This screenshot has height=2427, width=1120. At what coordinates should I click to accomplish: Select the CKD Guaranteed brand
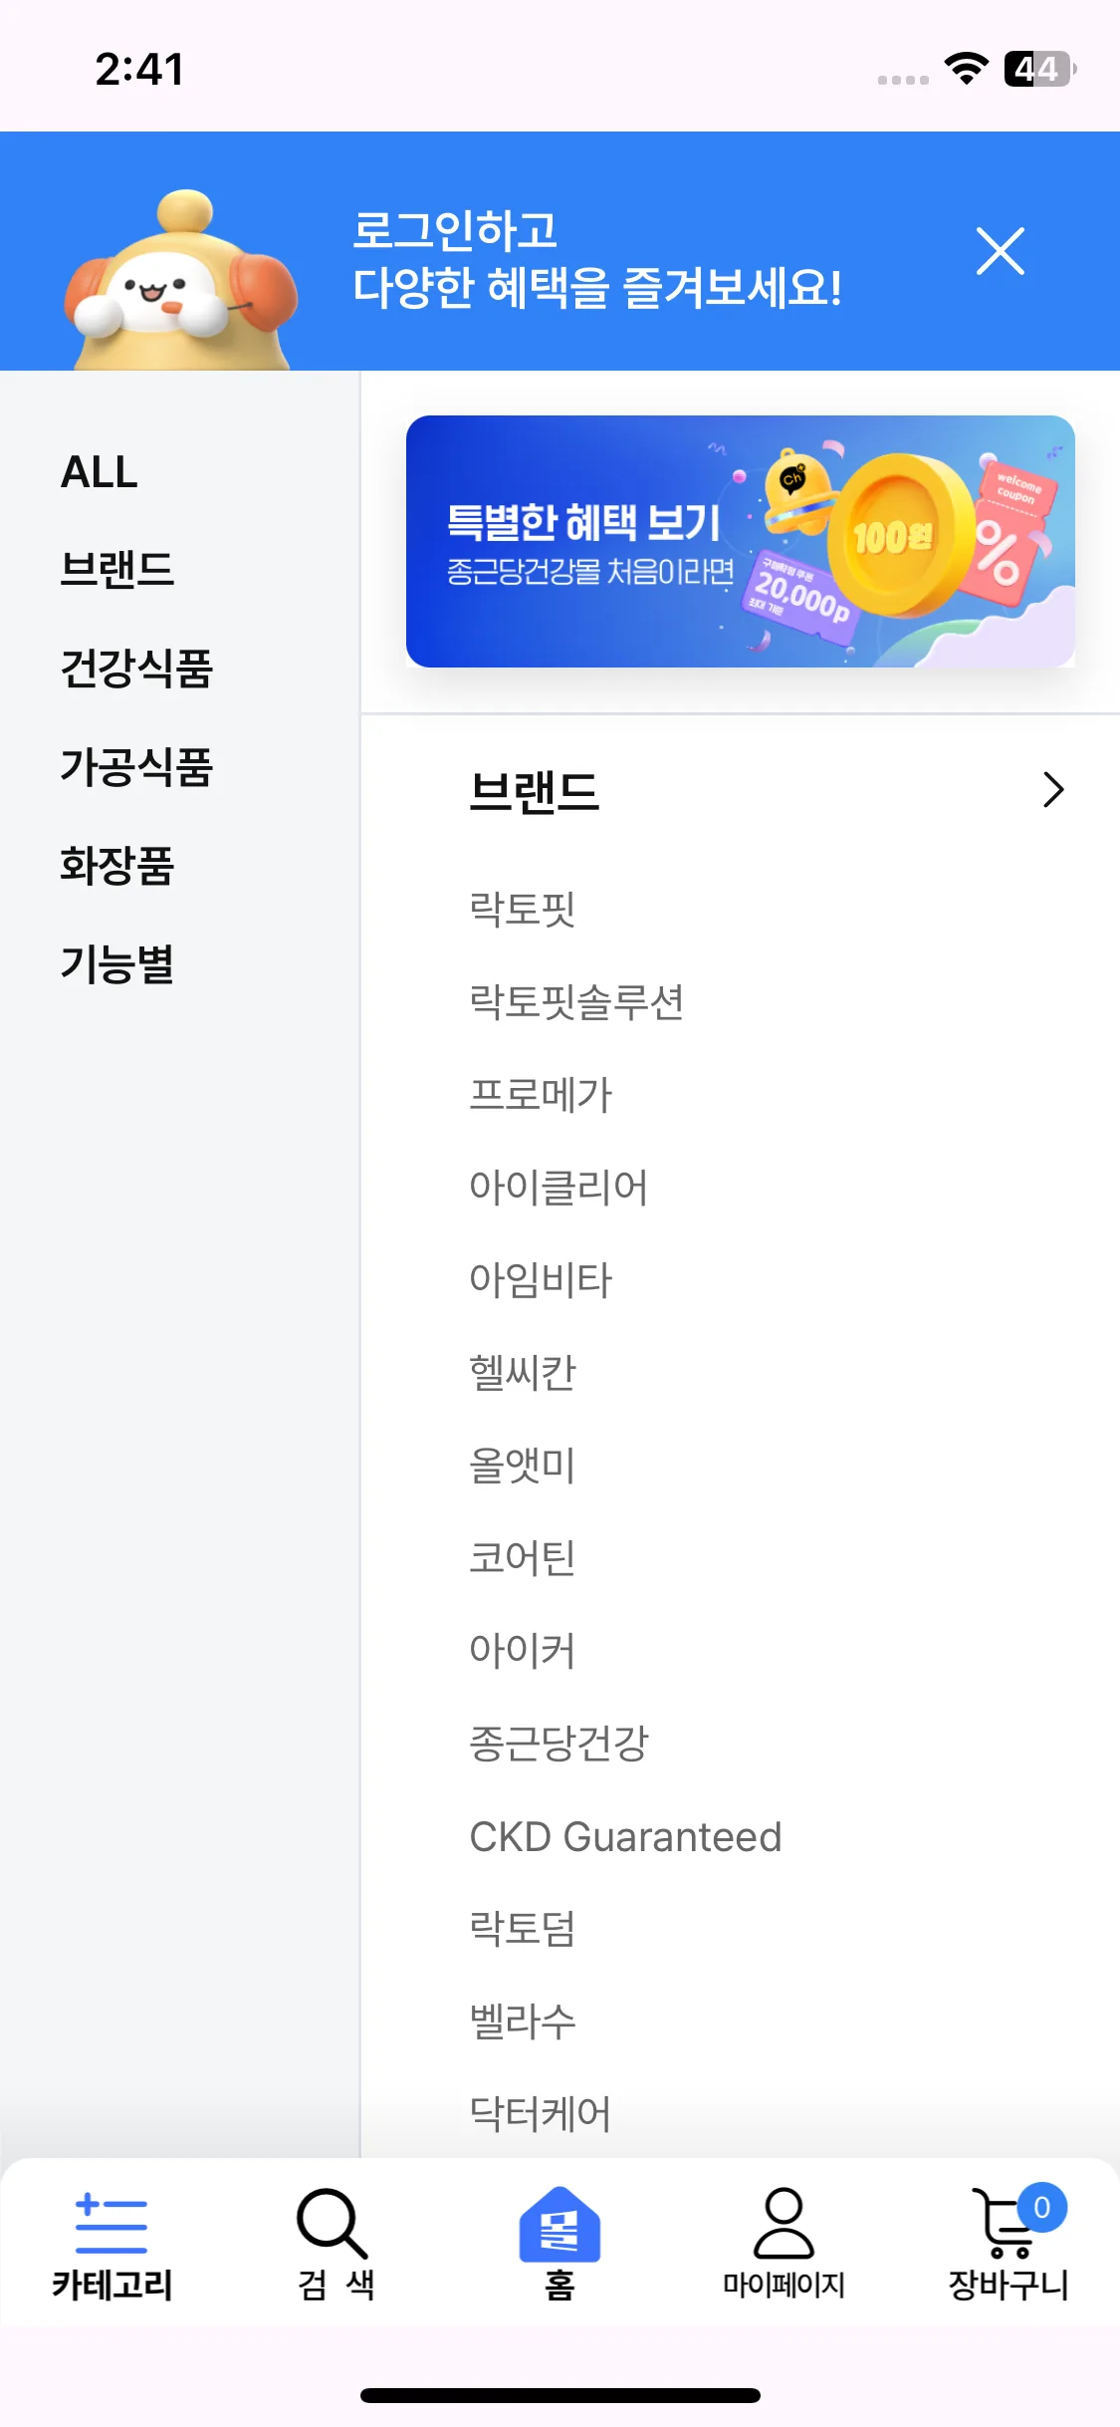point(625,1836)
